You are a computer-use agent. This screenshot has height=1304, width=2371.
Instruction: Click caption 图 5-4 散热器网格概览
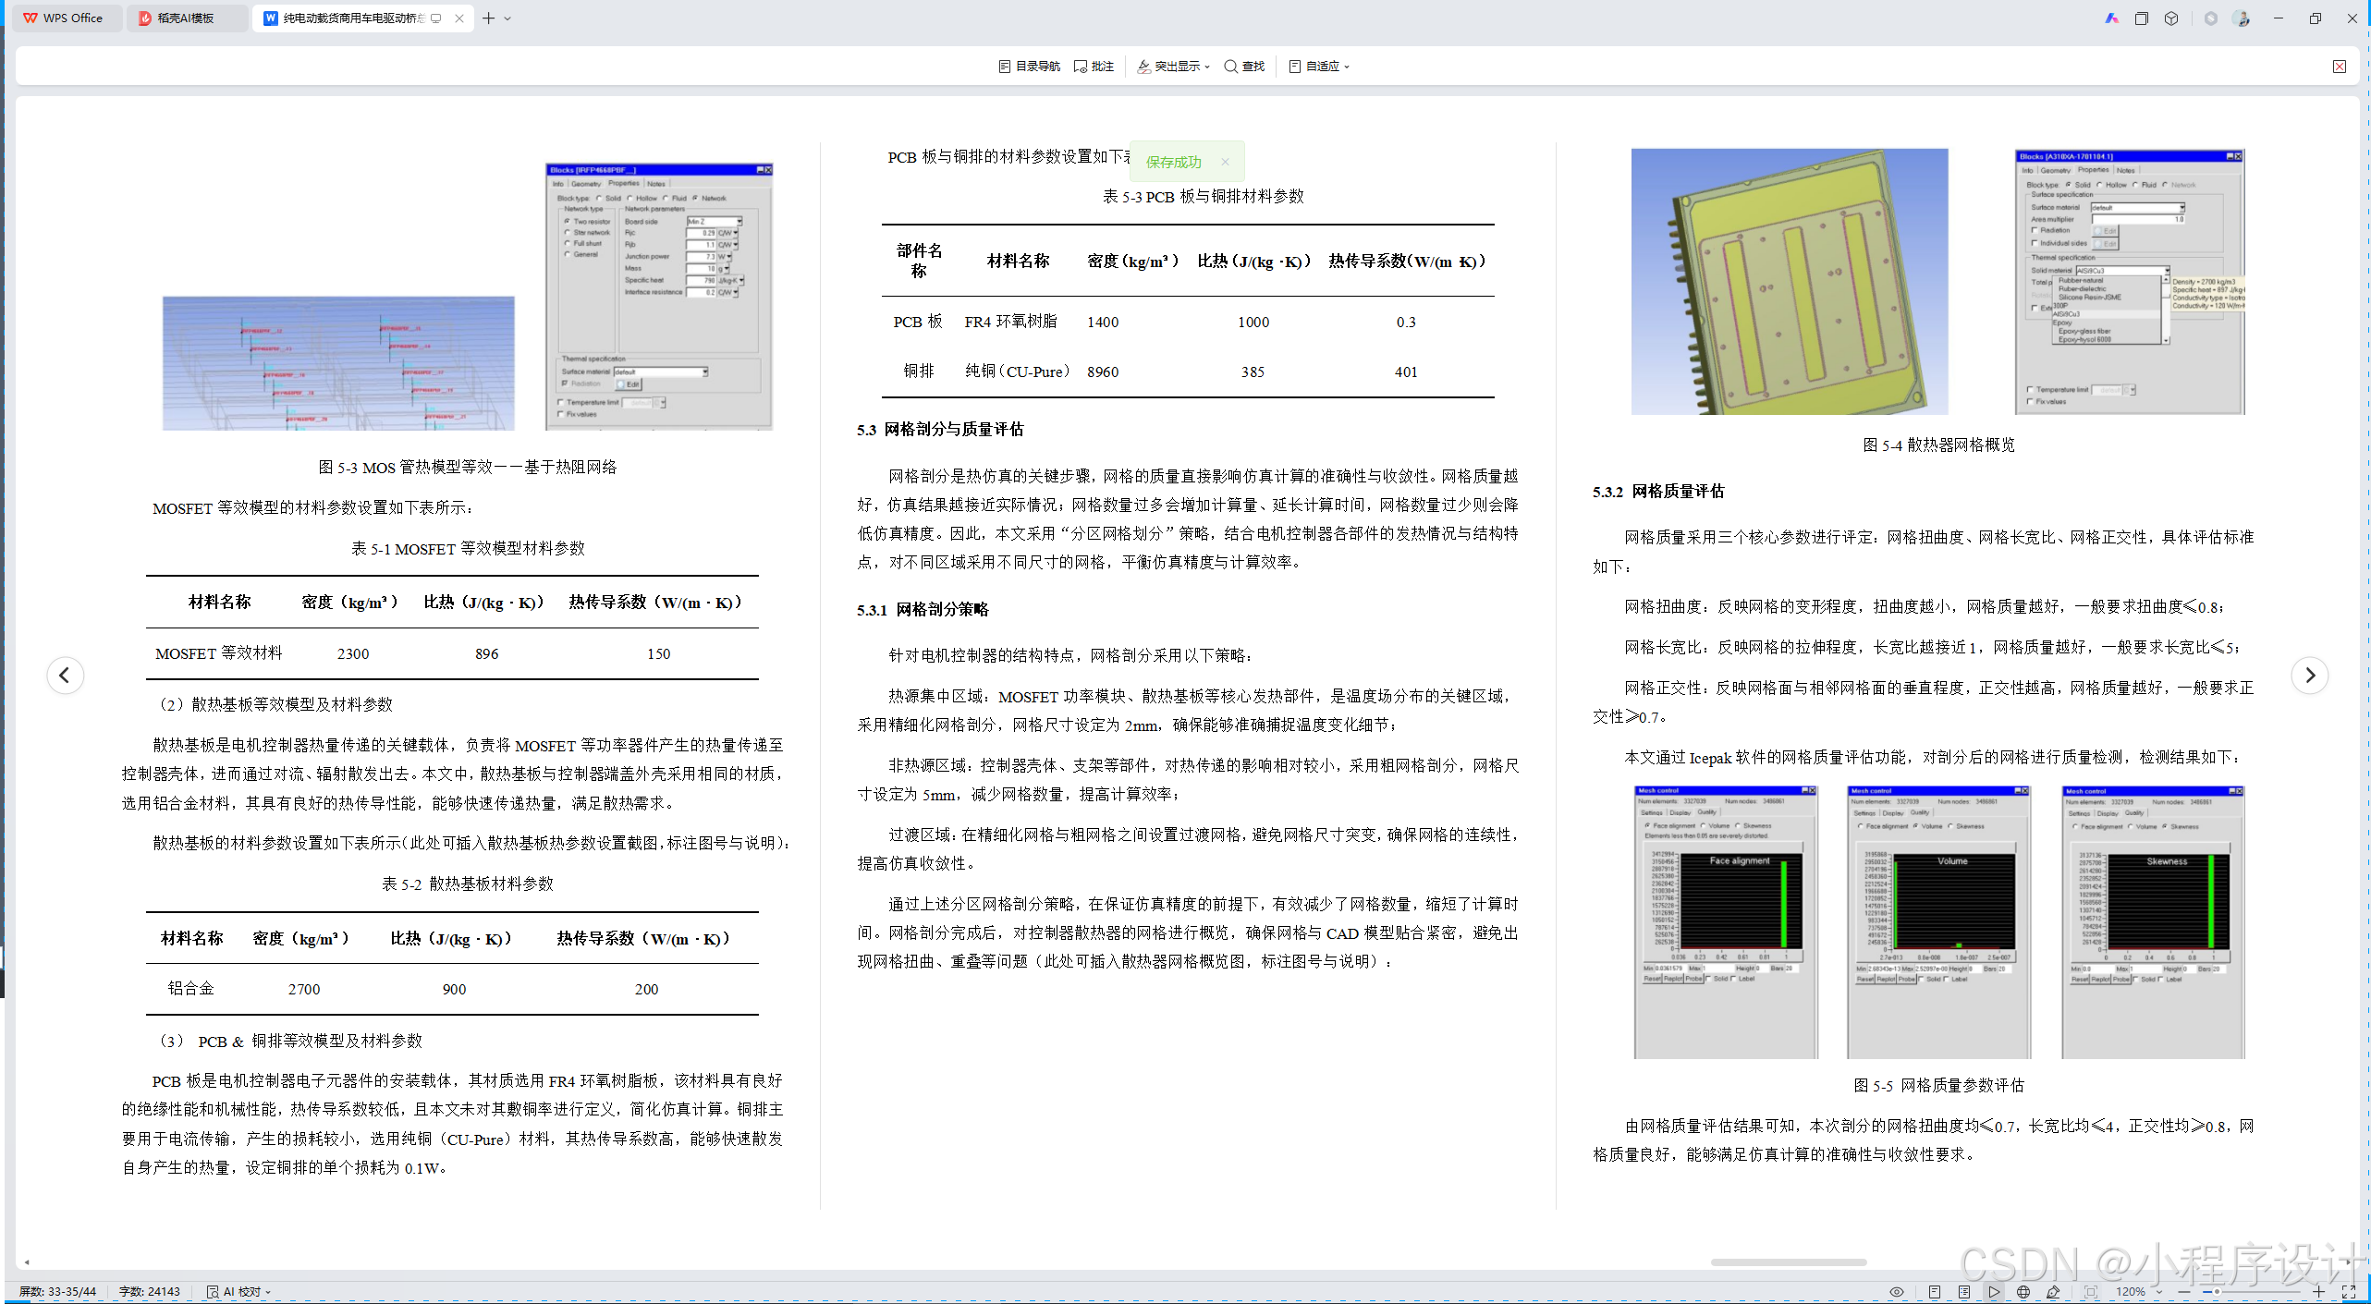tap(1938, 445)
